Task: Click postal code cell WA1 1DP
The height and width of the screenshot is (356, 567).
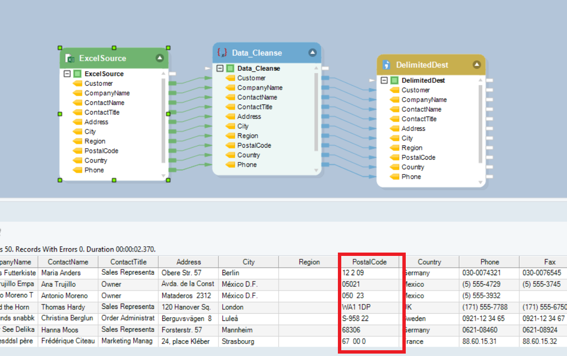Action: pyautogui.click(x=369, y=307)
